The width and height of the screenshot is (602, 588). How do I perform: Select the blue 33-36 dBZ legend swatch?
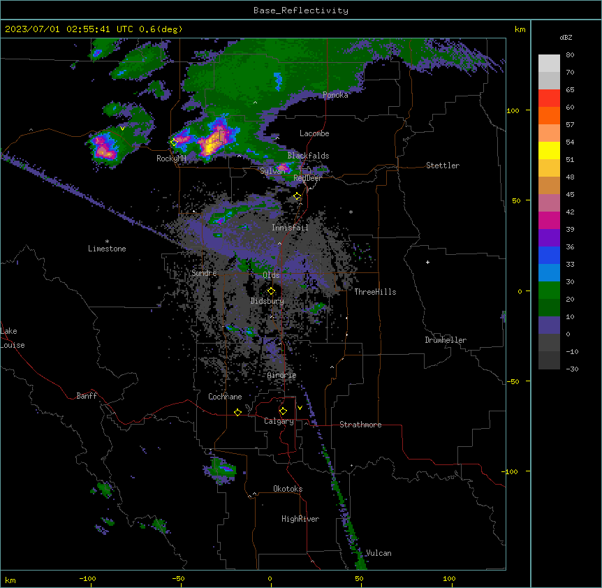[549, 255]
